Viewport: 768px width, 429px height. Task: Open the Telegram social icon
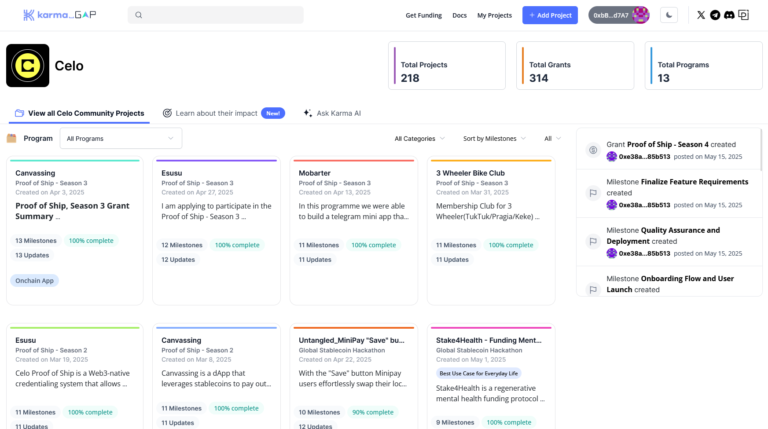click(715, 15)
